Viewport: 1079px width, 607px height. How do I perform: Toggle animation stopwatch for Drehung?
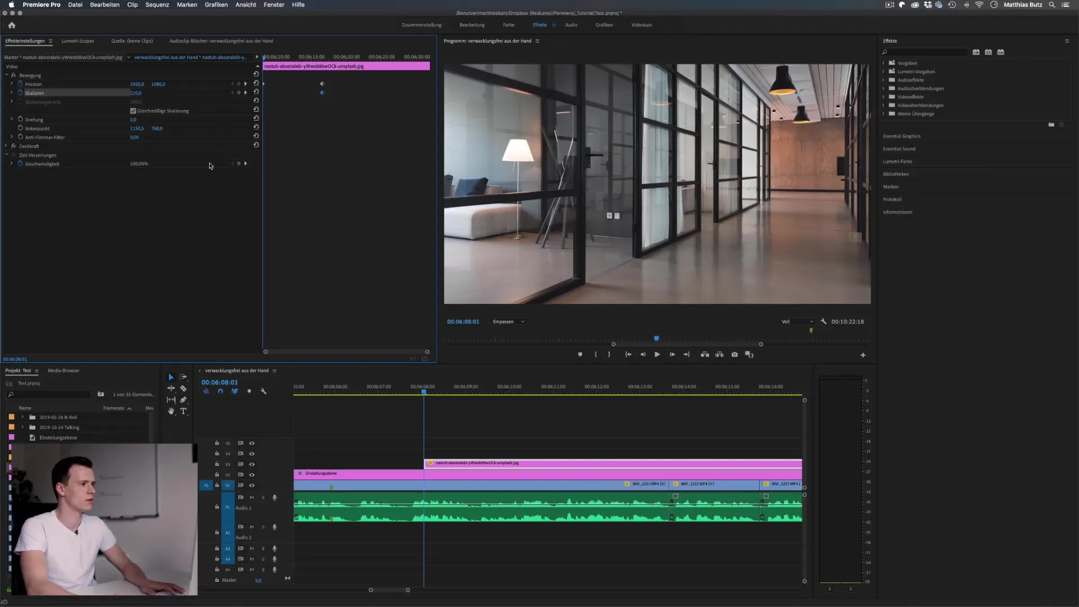(20, 119)
